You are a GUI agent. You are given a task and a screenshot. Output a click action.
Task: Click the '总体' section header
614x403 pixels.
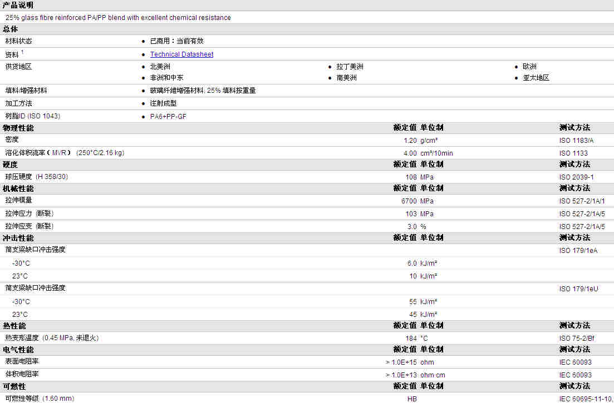click(10, 29)
